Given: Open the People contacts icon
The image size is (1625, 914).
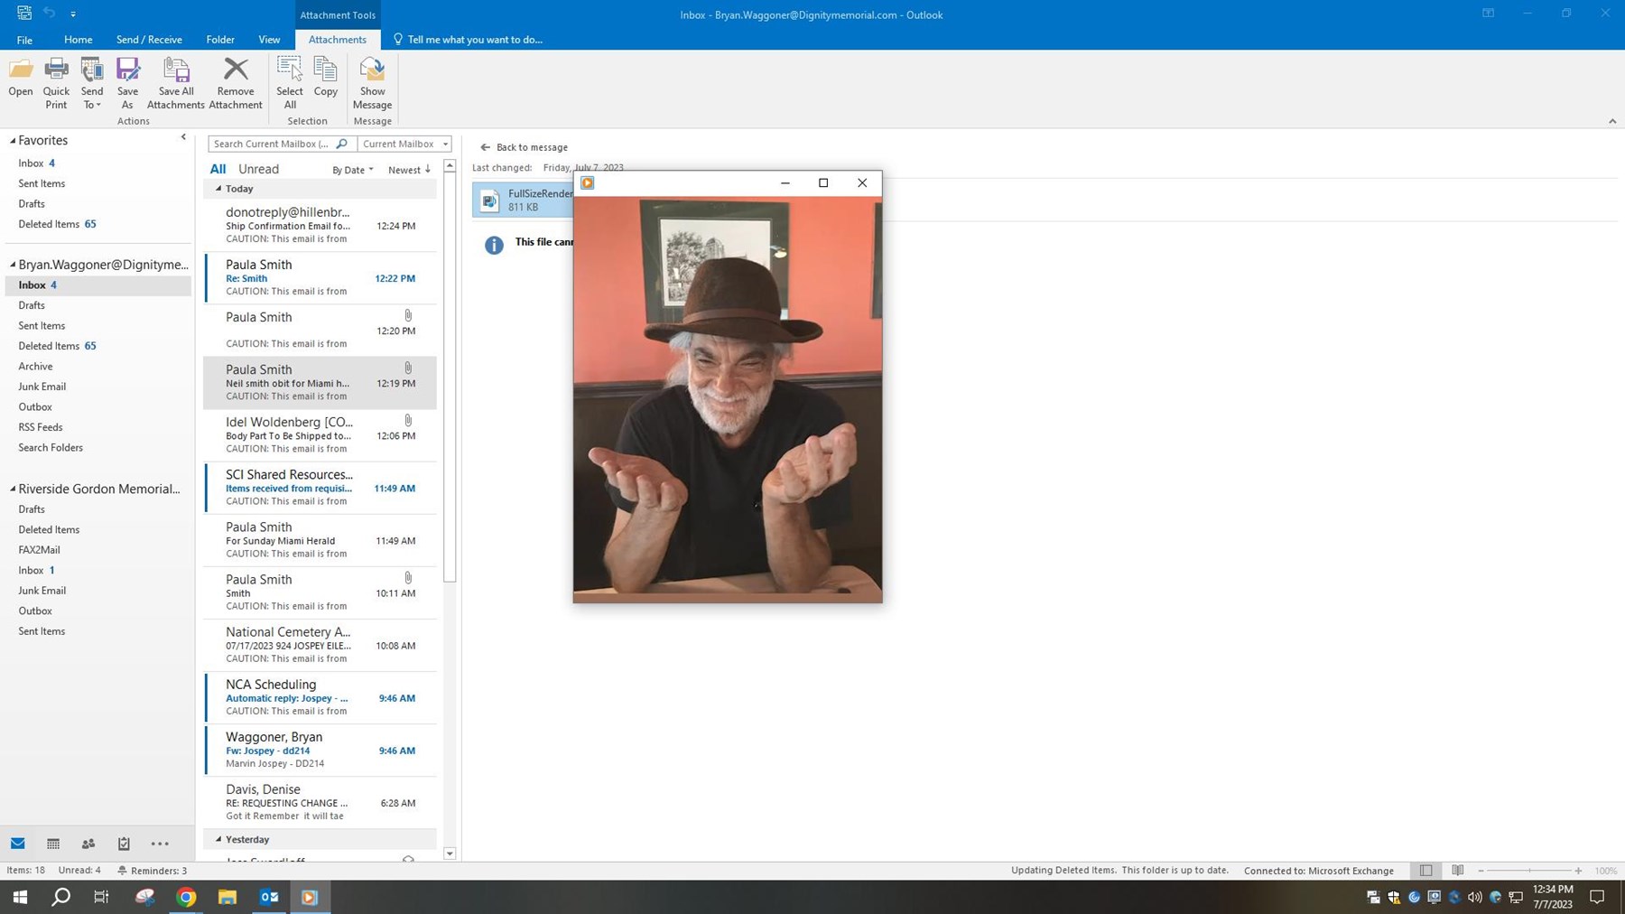Looking at the screenshot, I should click(88, 844).
